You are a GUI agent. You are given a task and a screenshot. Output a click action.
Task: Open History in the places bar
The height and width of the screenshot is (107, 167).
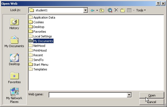[x=14, y=24]
